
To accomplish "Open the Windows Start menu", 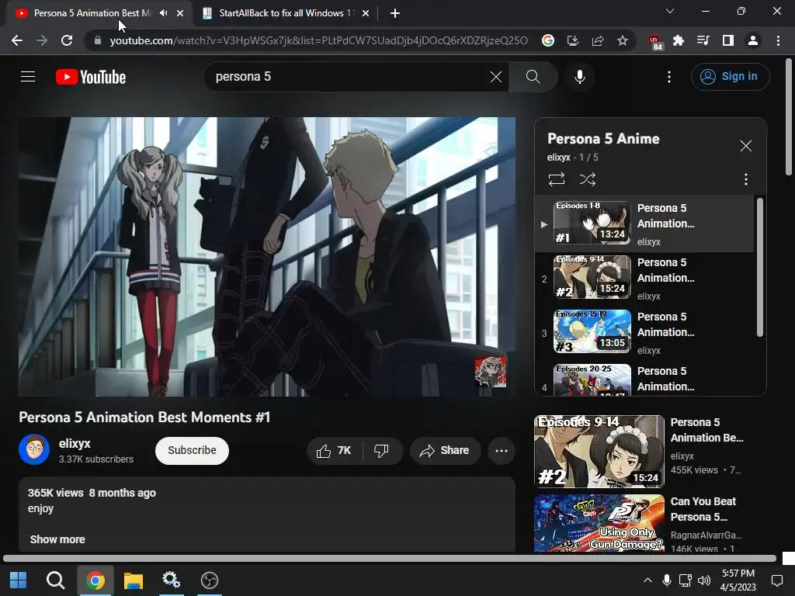I will click(19, 580).
